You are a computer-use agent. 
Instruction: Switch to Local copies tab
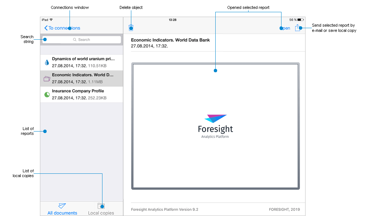[x=101, y=209]
